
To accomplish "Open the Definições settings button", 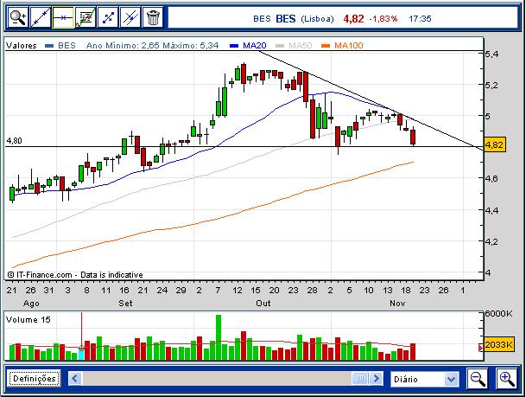I will (x=34, y=379).
